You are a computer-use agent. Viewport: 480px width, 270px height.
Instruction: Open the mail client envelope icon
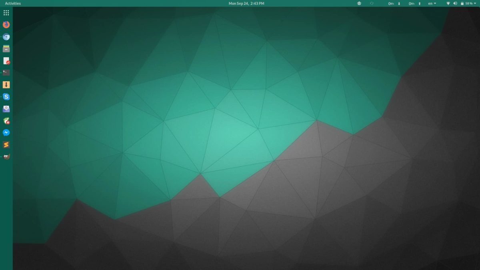pyautogui.click(x=6, y=109)
